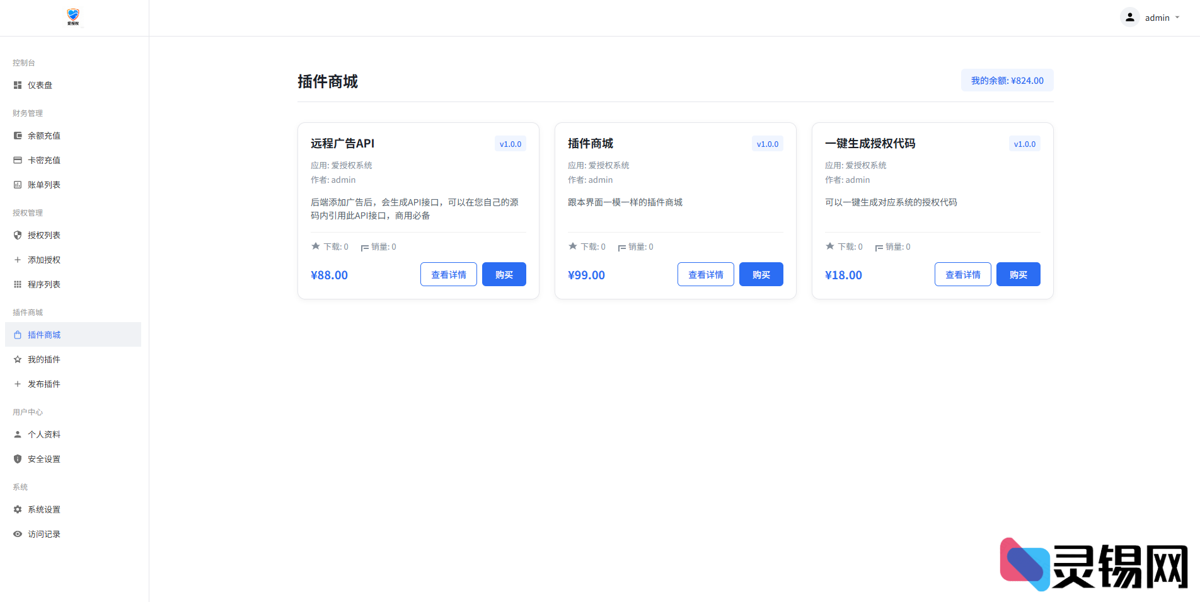
Task: Open the 程序列表 grid icon
Action: [x=17, y=284]
